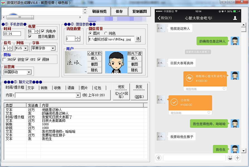Click scroll-down arrow of phone preview scrollbar
The width and height of the screenshot is (249, 167).
click(x=244, y=151)
